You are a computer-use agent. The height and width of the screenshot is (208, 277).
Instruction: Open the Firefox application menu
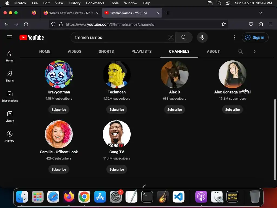click(270, 24)
